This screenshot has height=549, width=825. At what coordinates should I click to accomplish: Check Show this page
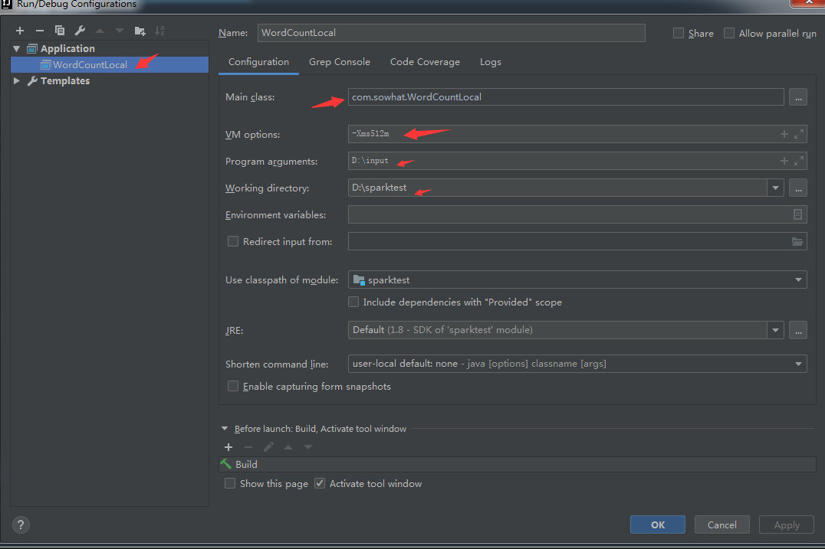tap(230, 483)
